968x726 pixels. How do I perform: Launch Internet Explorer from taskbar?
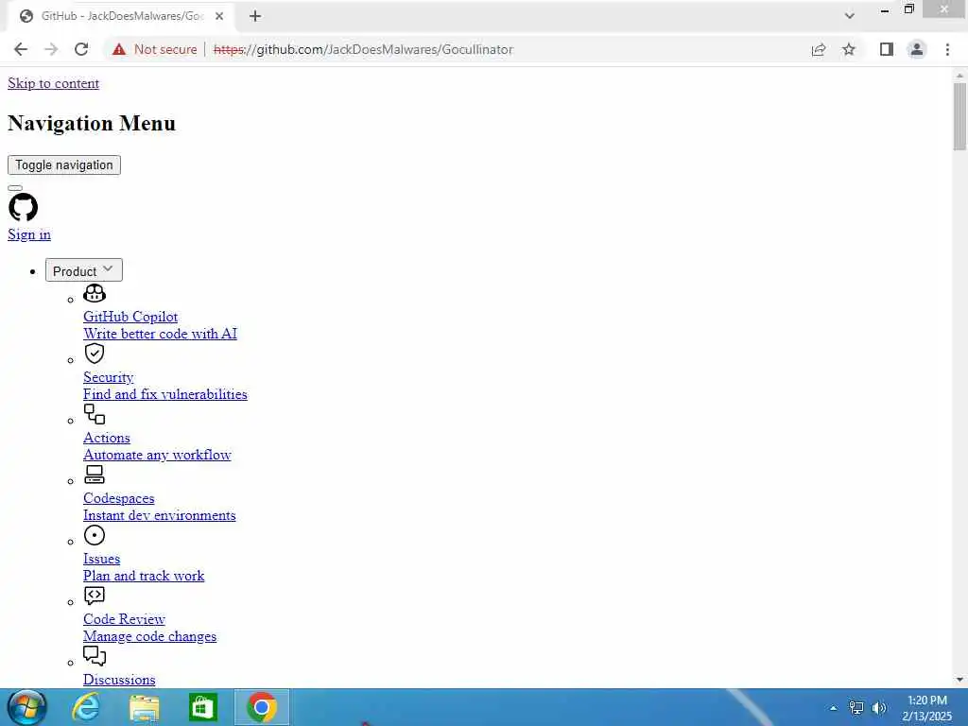coord(86,707)
